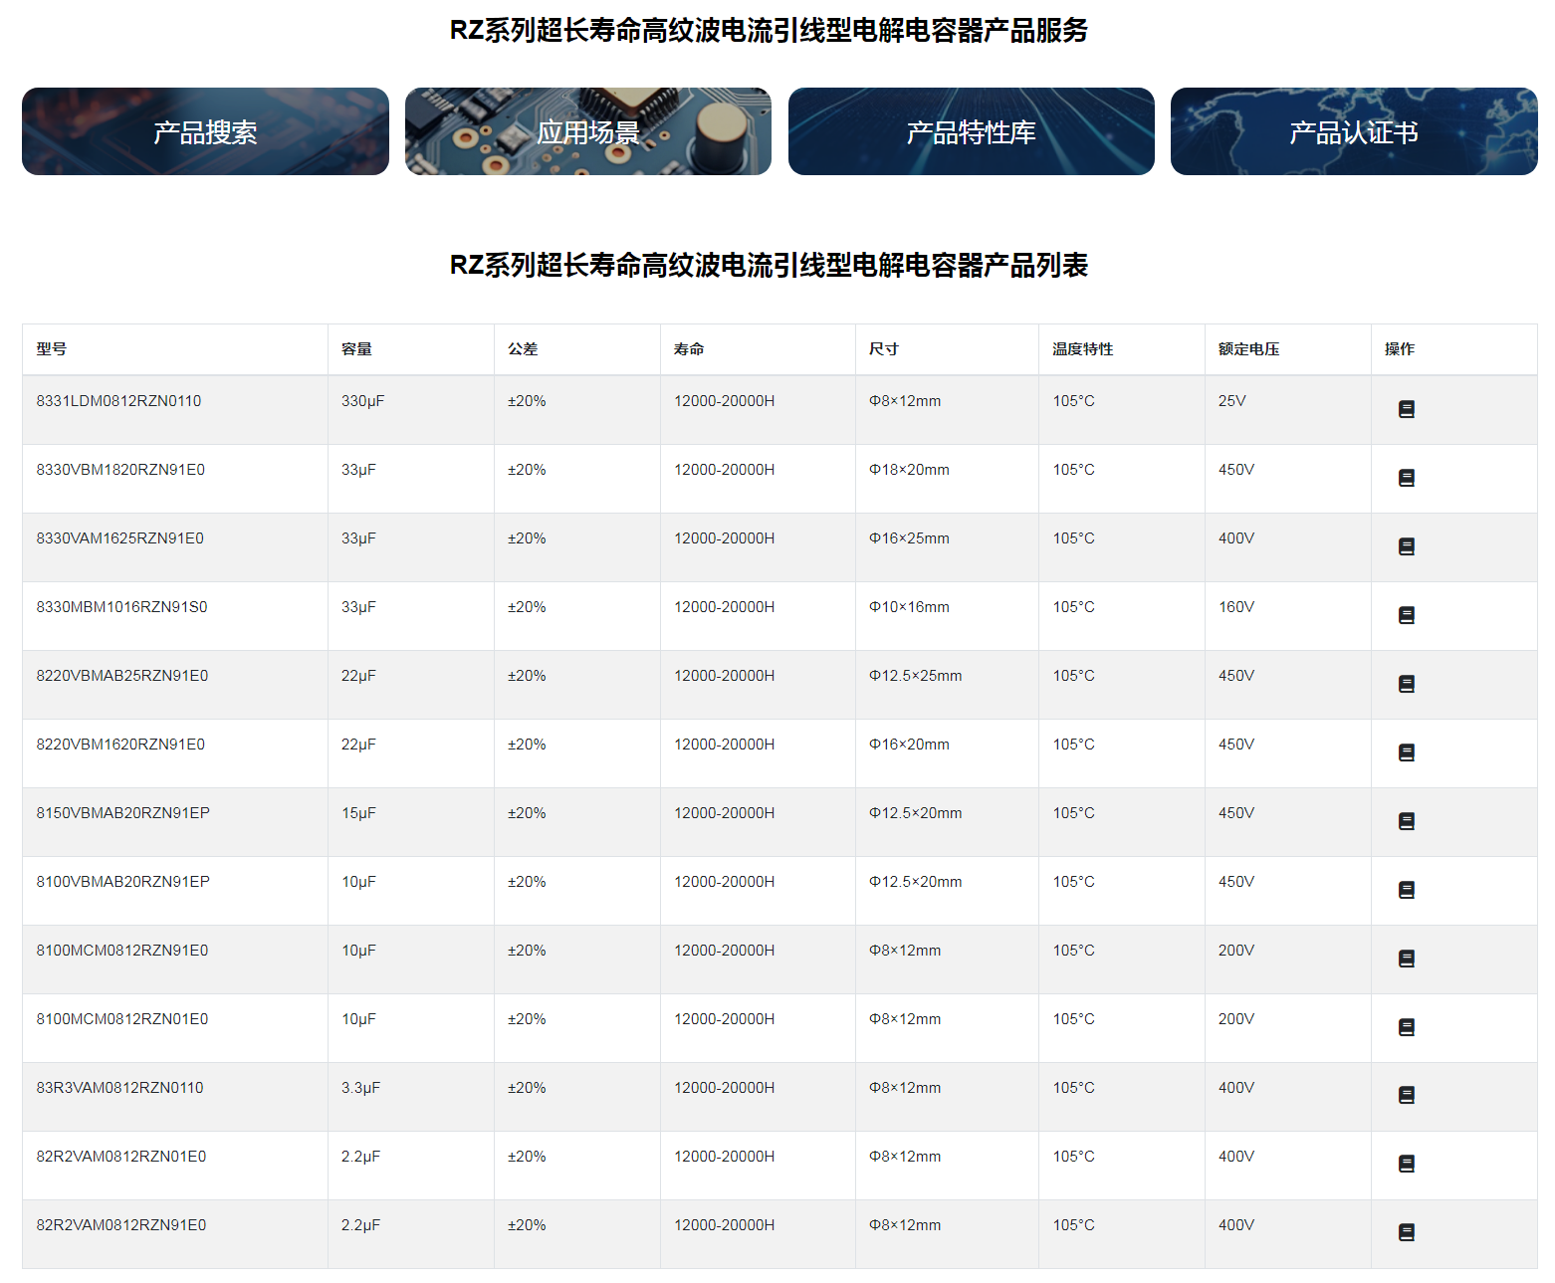Open details icon for 8330MBM1016RZN91S0
The height and width of the screenshot is (1283, 1555).
[1406, 615]
